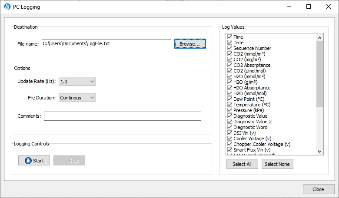The height and width of the screenshot is (198, 339).
Task: Uncheck Chopper Cooler Voltage (v)
Action: point(229,144)
